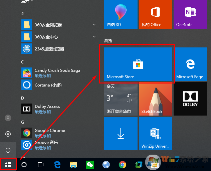Screen dimensions: 211x171
Task: Open the My Office tile
Action: 155,14
